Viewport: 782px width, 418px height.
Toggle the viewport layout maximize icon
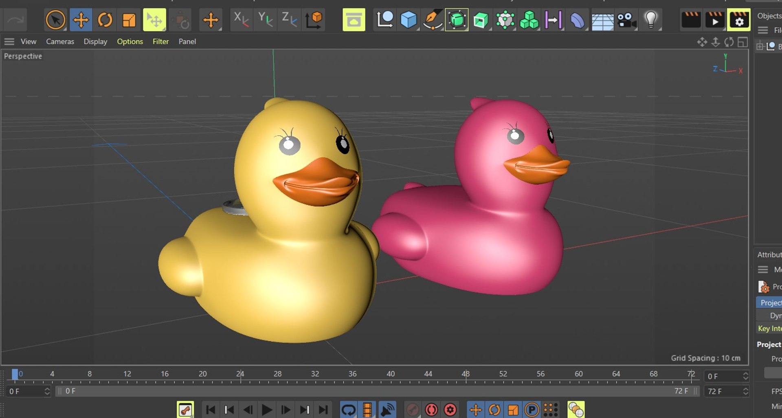pyautogui.click(x=743, y=42)
